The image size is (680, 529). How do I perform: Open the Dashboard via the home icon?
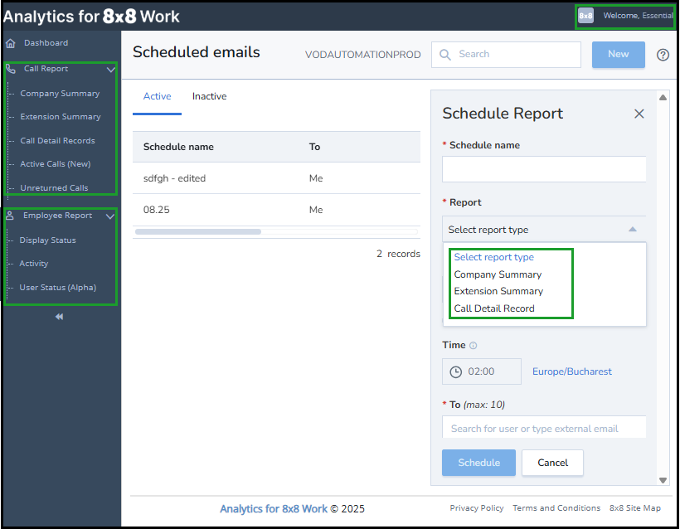tap(12, 42)
